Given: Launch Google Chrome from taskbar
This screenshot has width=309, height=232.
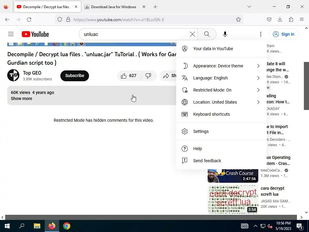Looking at the screenshot, I should click(x=67, y=226).
